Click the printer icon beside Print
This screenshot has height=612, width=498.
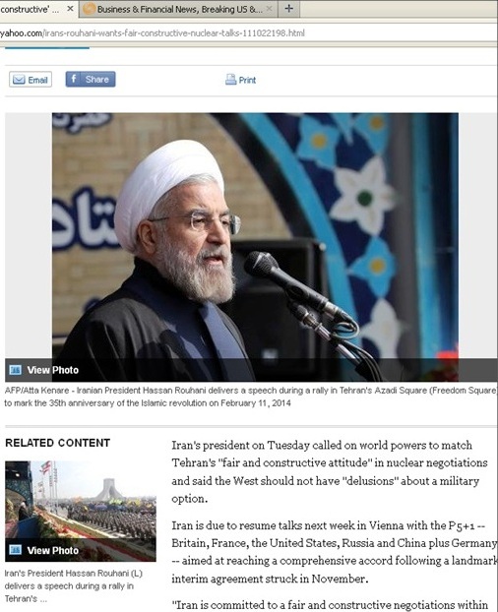pyautogui.click(x=230, y=80)
